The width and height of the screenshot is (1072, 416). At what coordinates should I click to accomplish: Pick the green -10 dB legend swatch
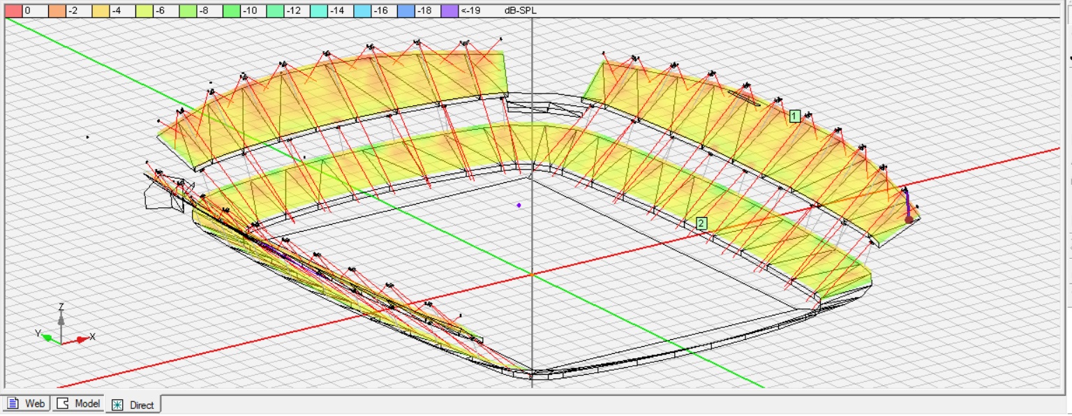click(x=232, y=11)
